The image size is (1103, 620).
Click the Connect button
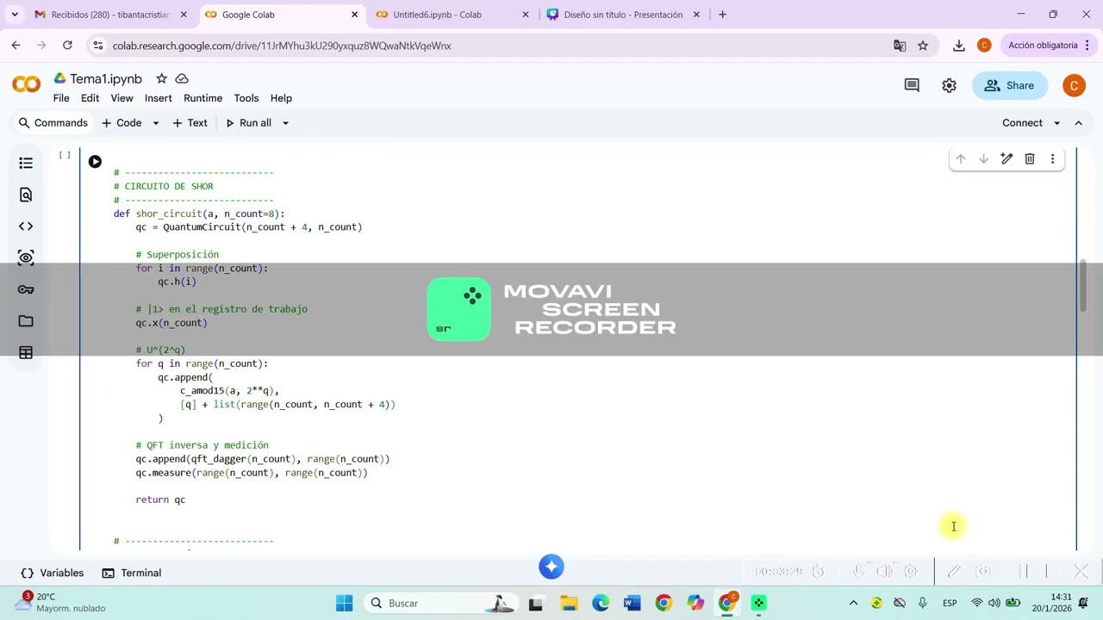click(x=1022, y=123)
